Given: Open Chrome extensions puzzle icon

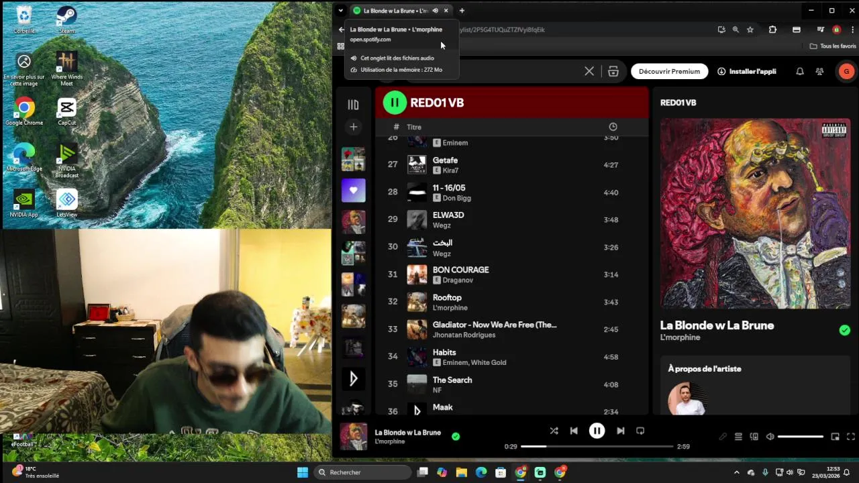Looking at the screenshot, I should click(x=772, y=30).
